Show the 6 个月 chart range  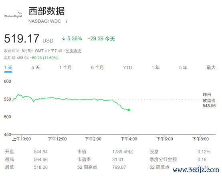point(97,68)
